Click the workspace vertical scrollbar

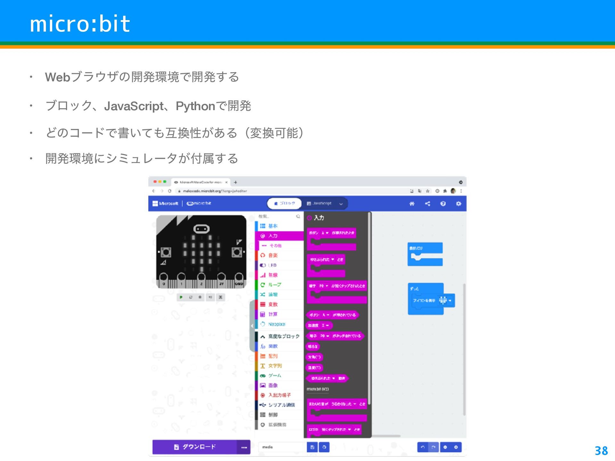click(x=464, y=350)
